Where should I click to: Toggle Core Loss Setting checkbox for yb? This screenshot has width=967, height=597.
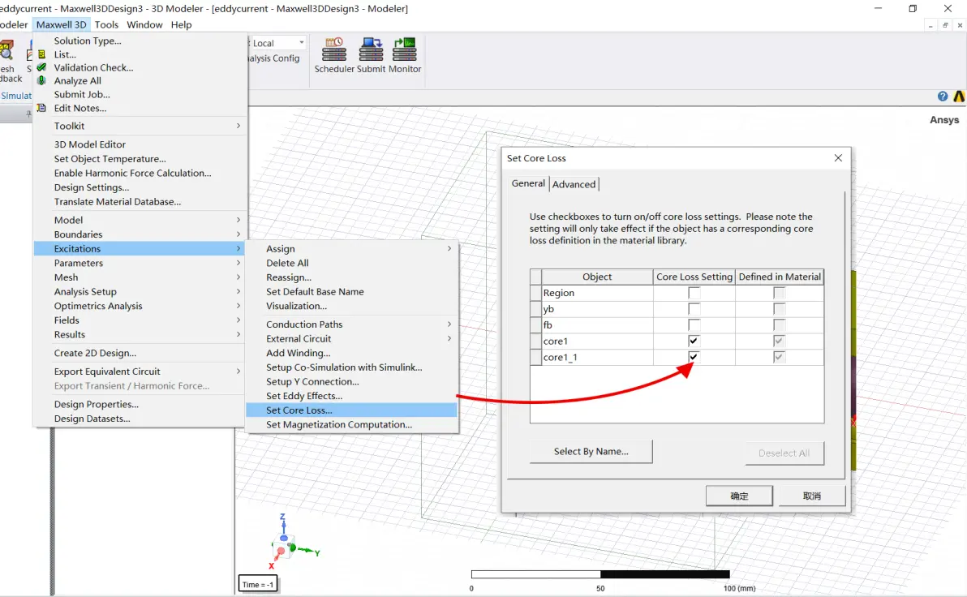click(x=694, y=309)
